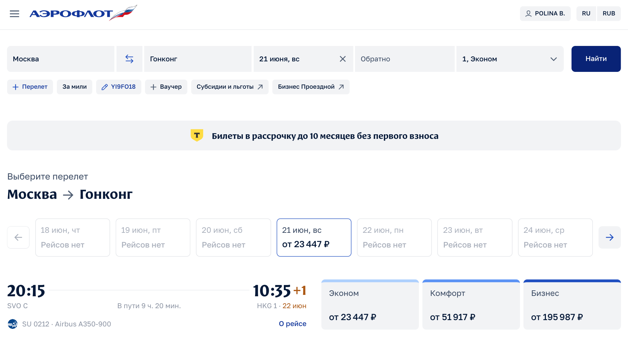Open the installment tickets banner

coord(314,136)
